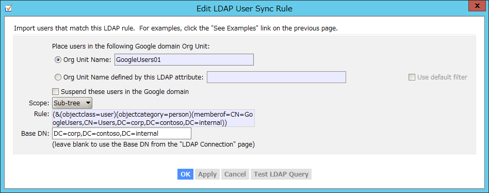This screenshot has height=193, width=489.
Task: Cancel editing the sync rule
Action: pyautogui.click(x=235, y=174)
